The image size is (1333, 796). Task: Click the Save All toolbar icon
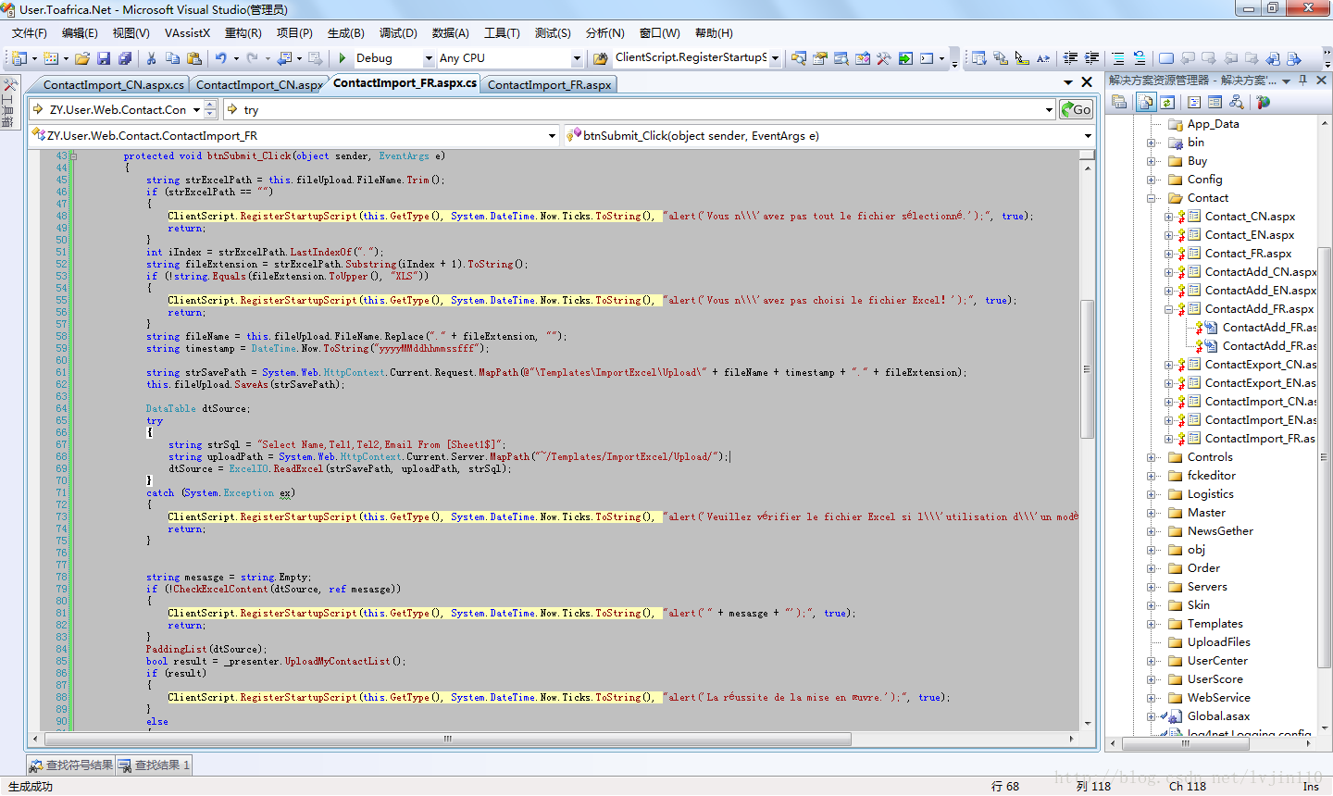click(x=124, y=58)
